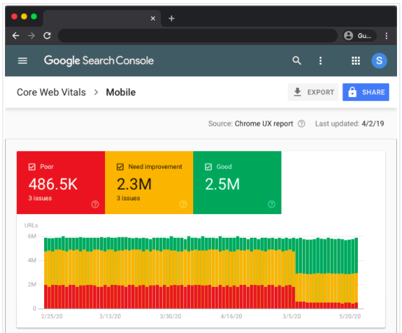Screen dimensions: 402x333
Task: Open the Google apps grid
Action: [x=355, y=61]
